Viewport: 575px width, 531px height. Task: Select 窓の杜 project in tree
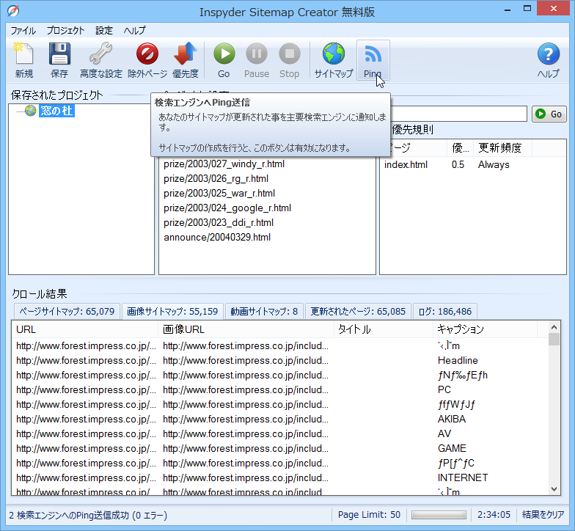pyautogui.click(x=57, y=111)
